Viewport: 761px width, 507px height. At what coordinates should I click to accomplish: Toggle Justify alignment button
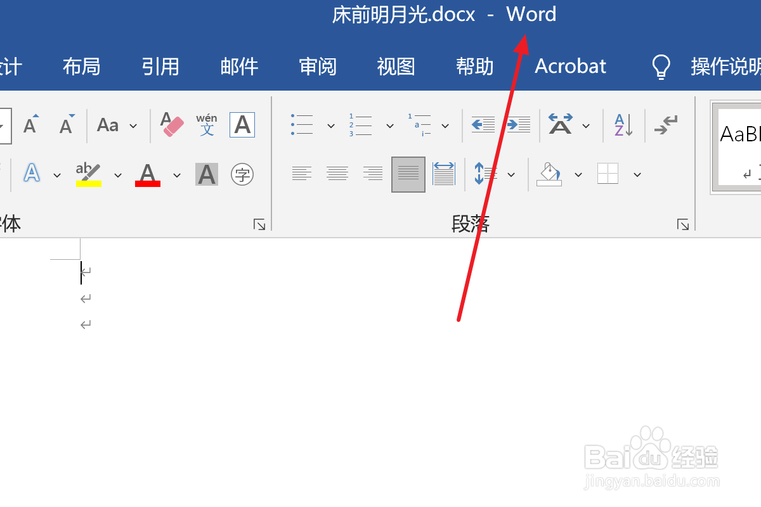point(408,174)
